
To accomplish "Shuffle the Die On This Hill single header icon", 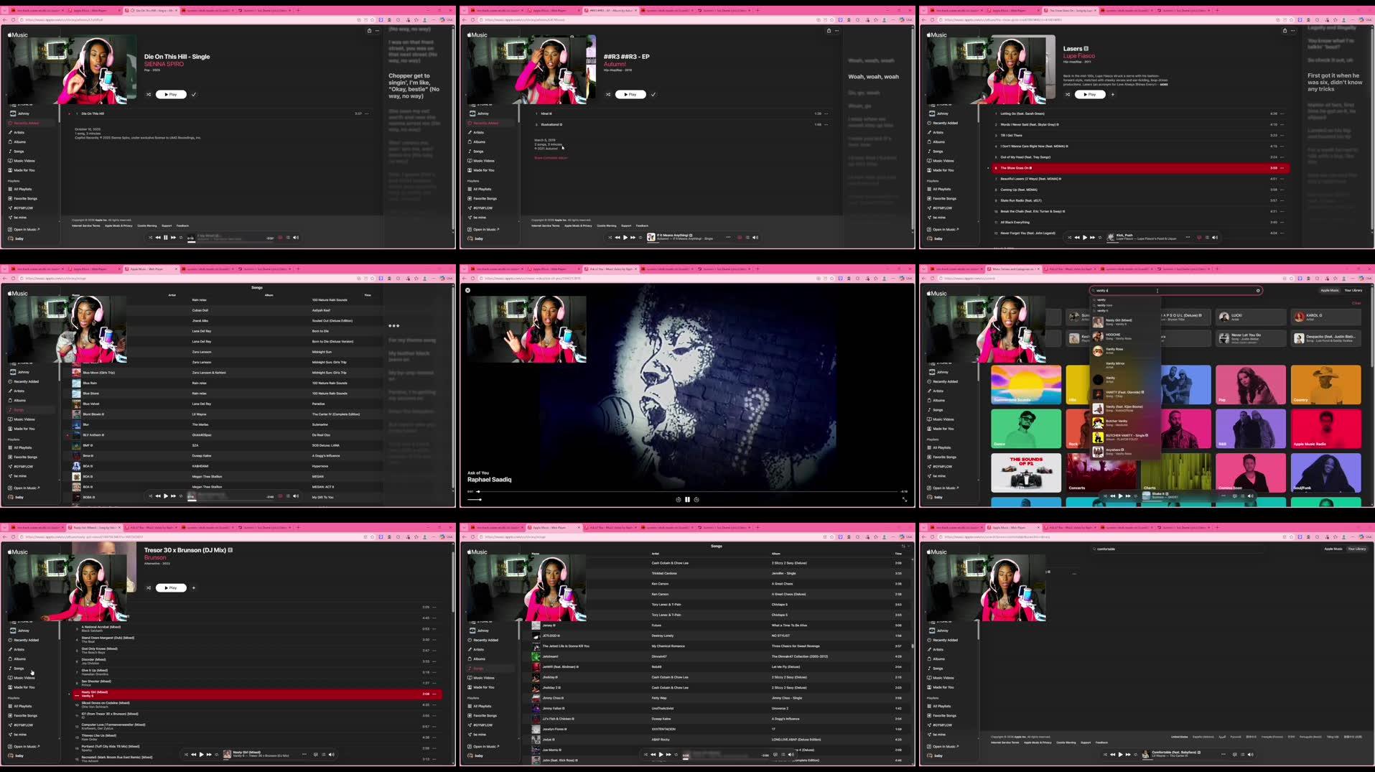I will click(149, 94).
